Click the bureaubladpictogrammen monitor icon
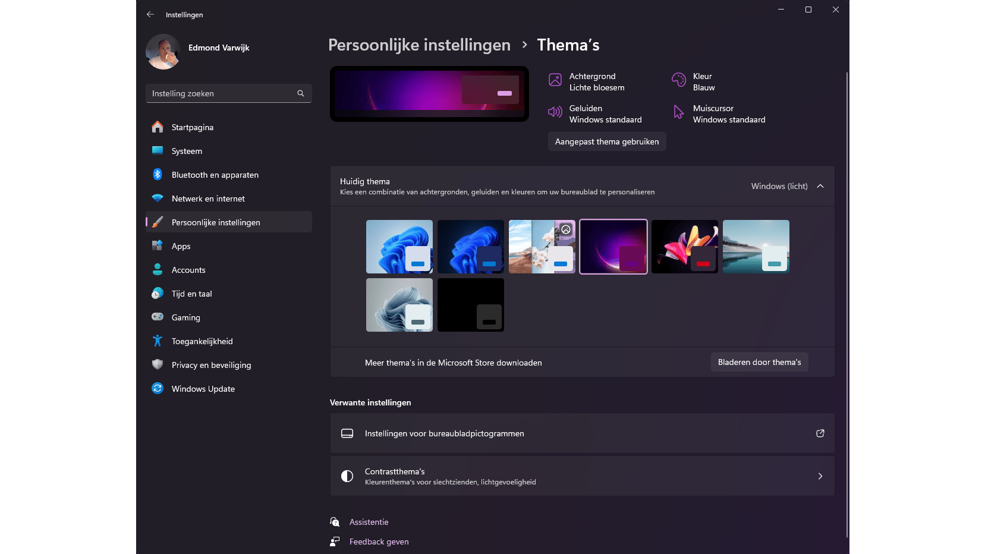This screenshot has width=985, height=554. 347,433
